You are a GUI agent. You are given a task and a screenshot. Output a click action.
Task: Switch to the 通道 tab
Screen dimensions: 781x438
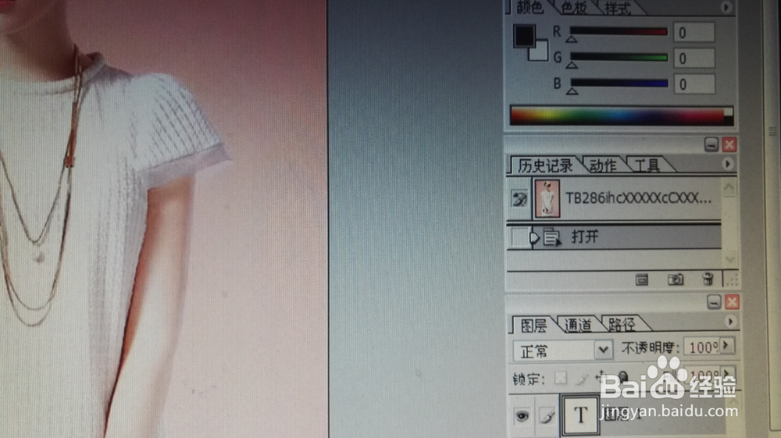(x=578, y=326)
